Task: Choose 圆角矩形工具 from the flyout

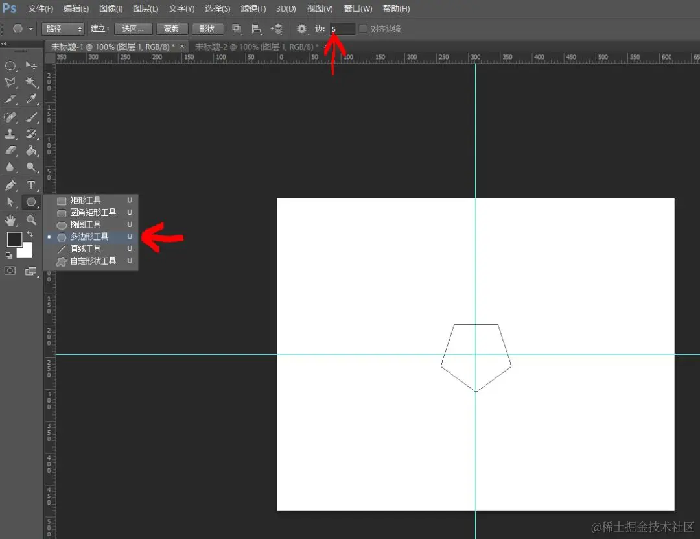Action: pos(91,212)
